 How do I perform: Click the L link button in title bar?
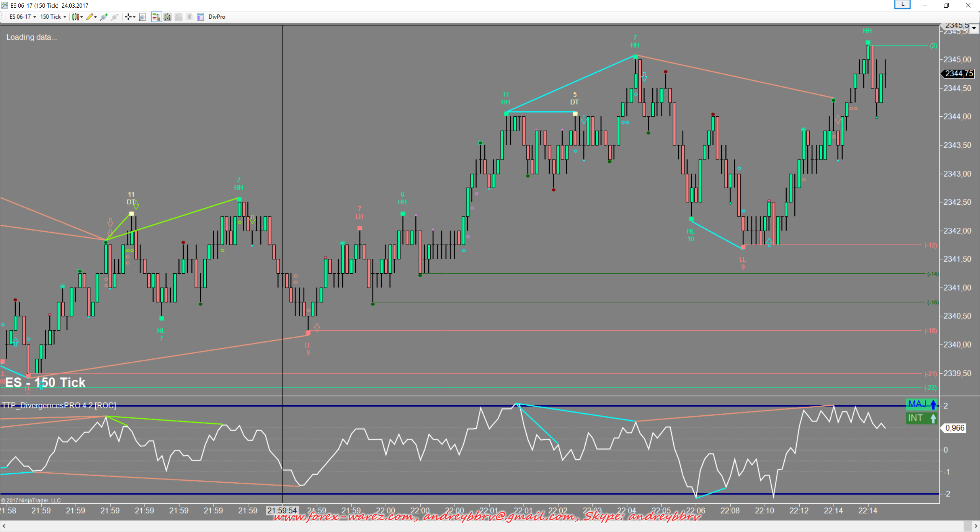(902, 5)
